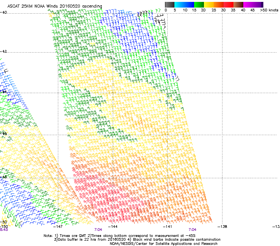
Task: Click the '>50 knots' legend label
Action: click(x=269, y=10)
